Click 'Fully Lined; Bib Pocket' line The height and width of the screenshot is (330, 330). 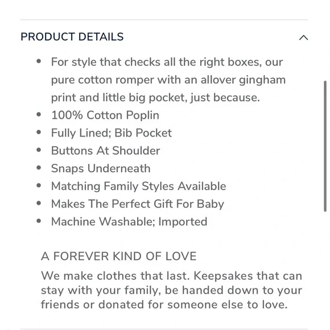click(x=112, y=133)
